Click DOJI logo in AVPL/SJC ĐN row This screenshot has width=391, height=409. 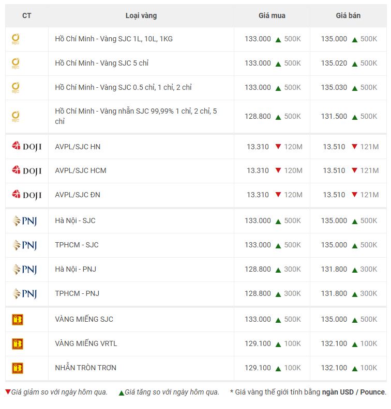27,195
